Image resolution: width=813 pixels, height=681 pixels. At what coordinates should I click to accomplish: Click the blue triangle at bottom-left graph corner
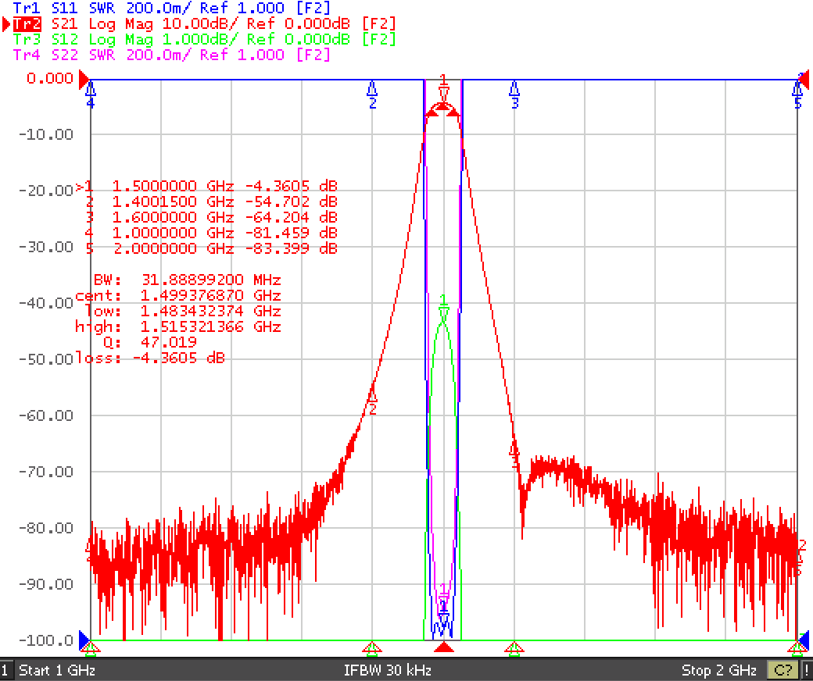tap(84, 640)
